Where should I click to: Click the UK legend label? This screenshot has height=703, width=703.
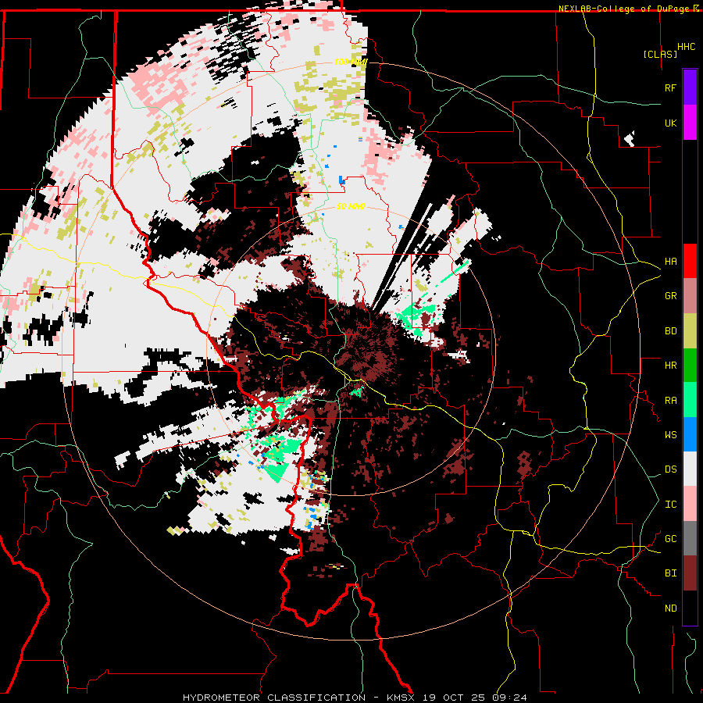(x=670, y=123)
